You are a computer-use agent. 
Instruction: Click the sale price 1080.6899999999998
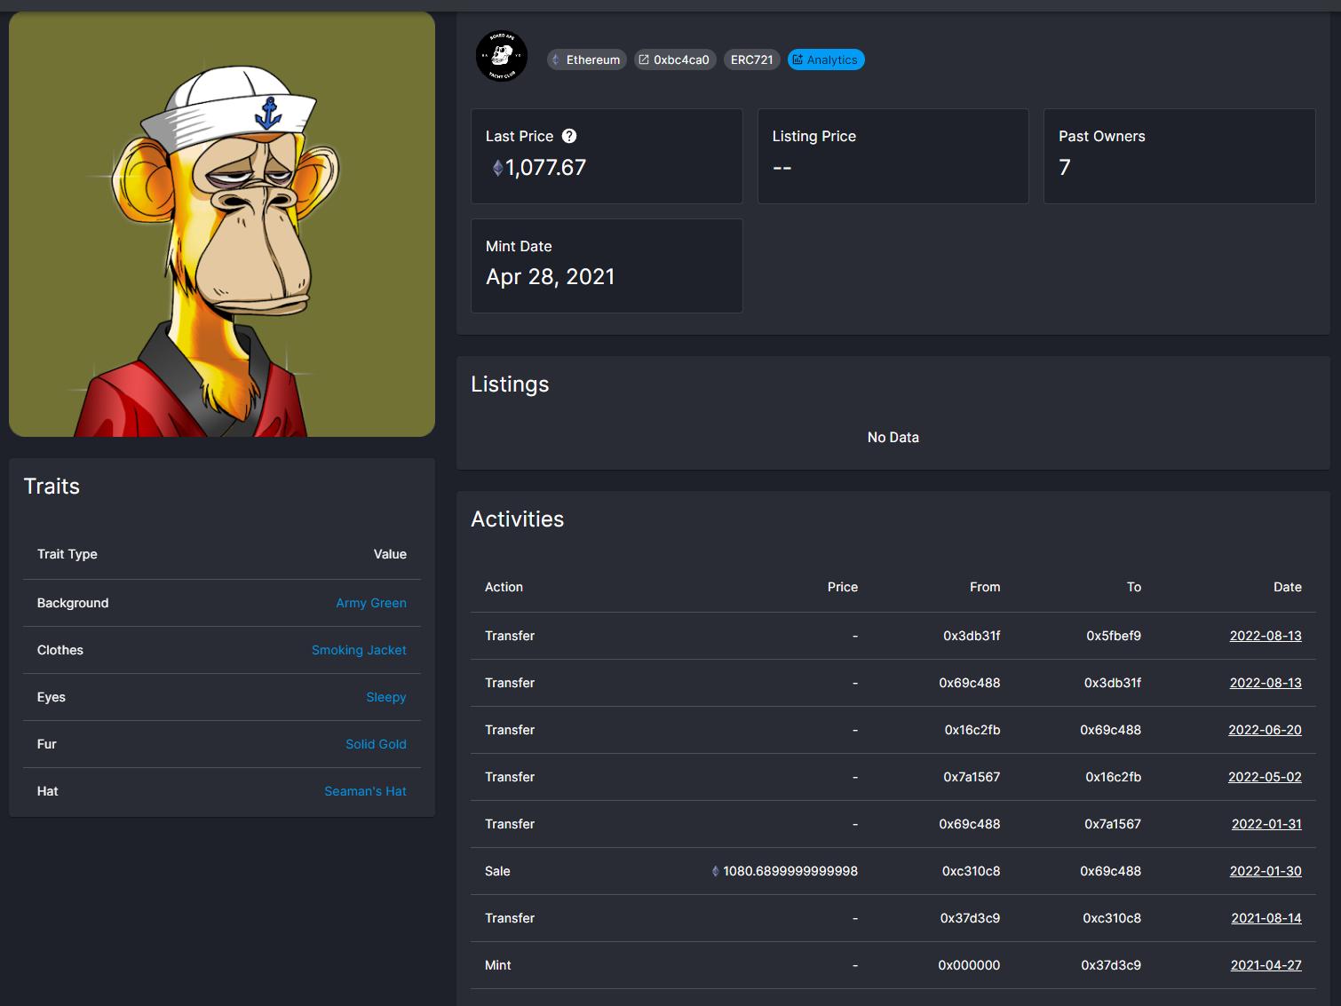click(x=789, y=871)
